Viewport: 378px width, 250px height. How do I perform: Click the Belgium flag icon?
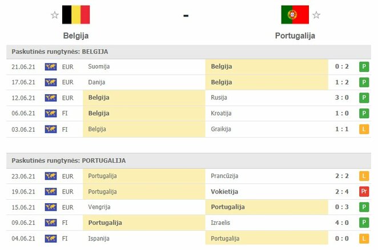click(76, 15)
